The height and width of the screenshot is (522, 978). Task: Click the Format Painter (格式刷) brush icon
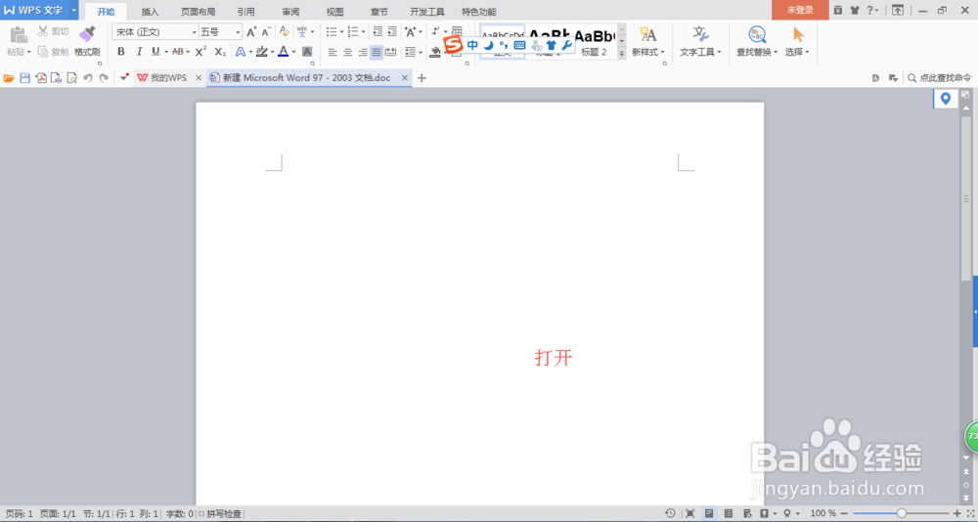coord(87,34)
